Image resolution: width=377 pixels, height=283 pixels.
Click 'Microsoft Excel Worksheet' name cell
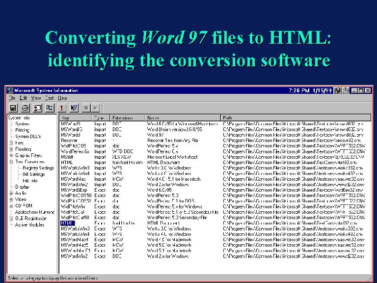[172, 157]
